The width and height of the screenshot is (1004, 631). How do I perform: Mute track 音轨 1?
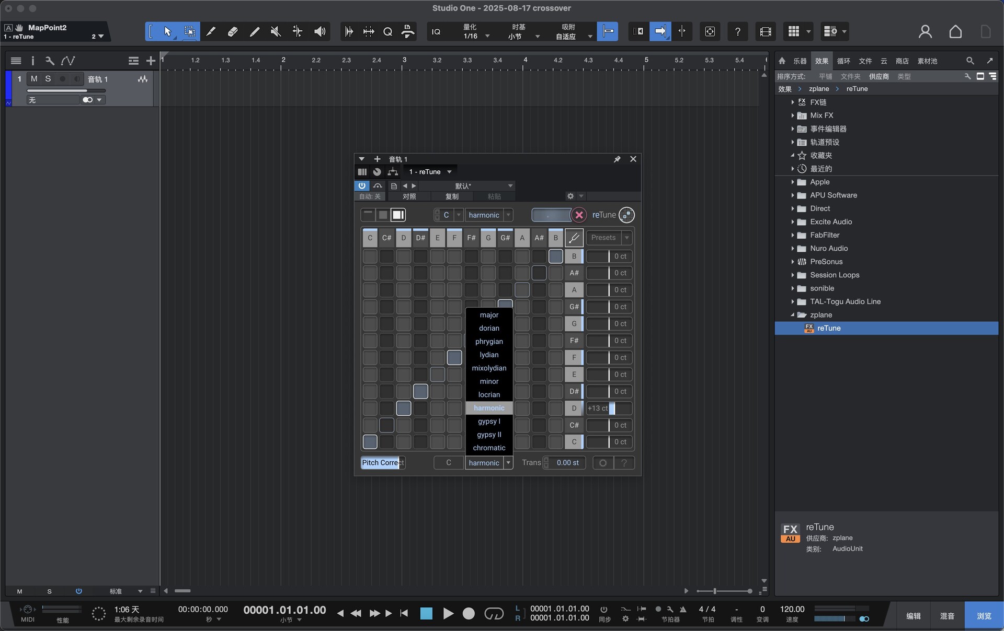click(x=34, y=79)
